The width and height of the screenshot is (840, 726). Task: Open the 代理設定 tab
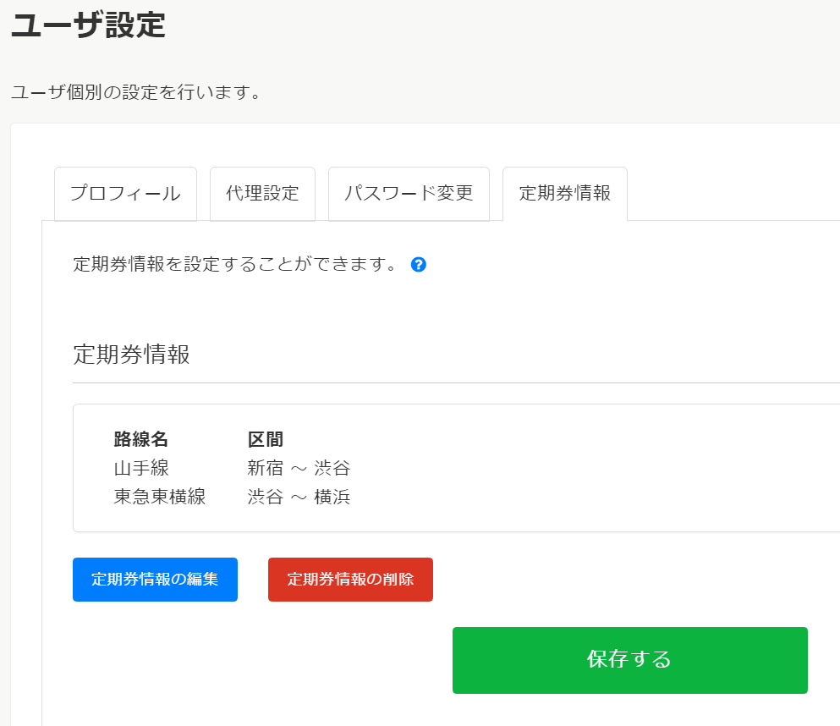coord(262,193)
